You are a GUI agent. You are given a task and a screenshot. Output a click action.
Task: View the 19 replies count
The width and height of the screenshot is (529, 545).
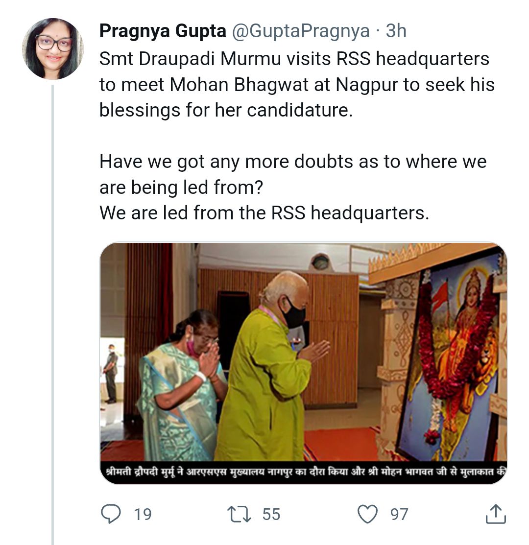(x=143, y=514)
